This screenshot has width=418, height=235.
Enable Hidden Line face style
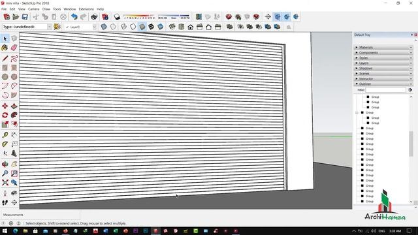[133, 27]
